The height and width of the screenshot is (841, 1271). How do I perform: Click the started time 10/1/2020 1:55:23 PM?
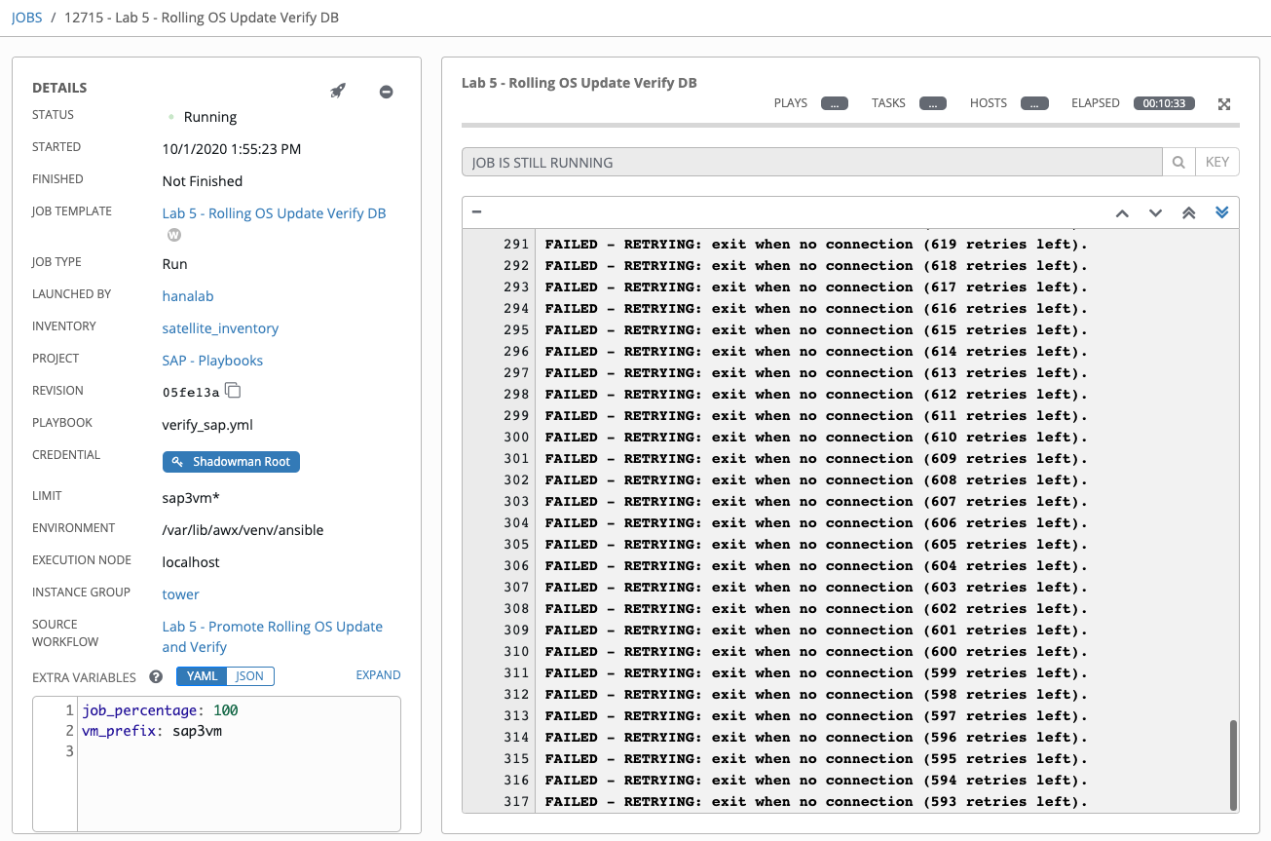232,149
